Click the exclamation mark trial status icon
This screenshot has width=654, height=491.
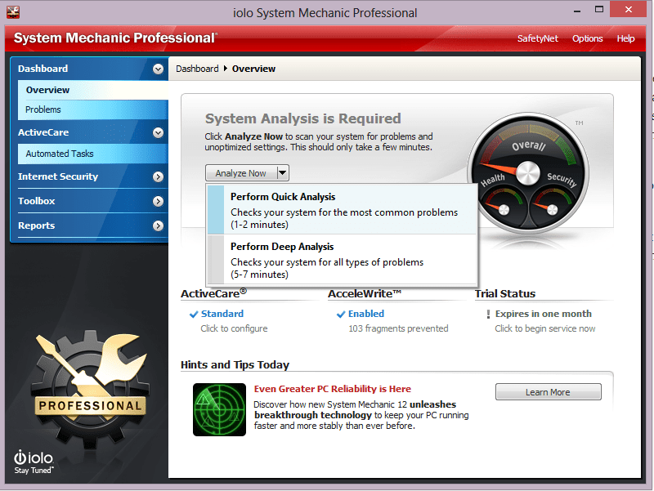[488, 315]
